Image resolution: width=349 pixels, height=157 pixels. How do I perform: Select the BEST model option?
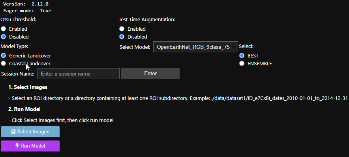242,55
